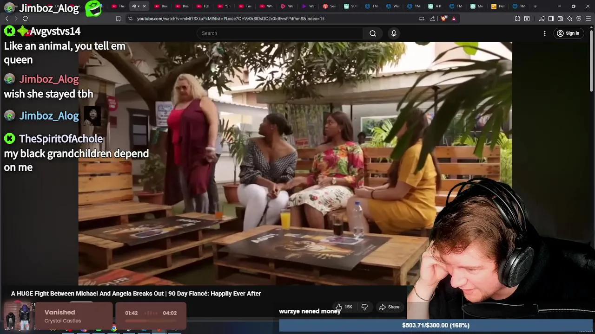Open the Brave VPN icon
This screenshot has width=595, height=334.
pyautogui.click(x=579, y=19)
